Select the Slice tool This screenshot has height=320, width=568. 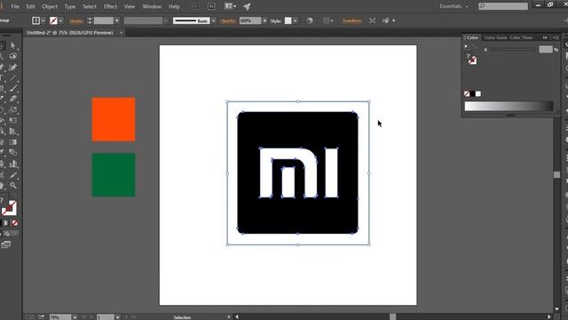click(x=13, y=175)
